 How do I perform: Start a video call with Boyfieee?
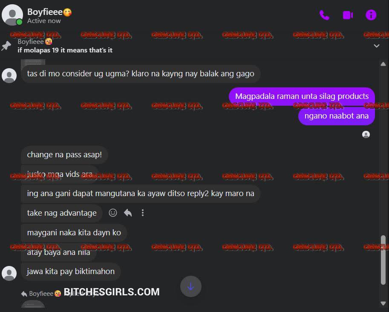(x=348, y=15)
